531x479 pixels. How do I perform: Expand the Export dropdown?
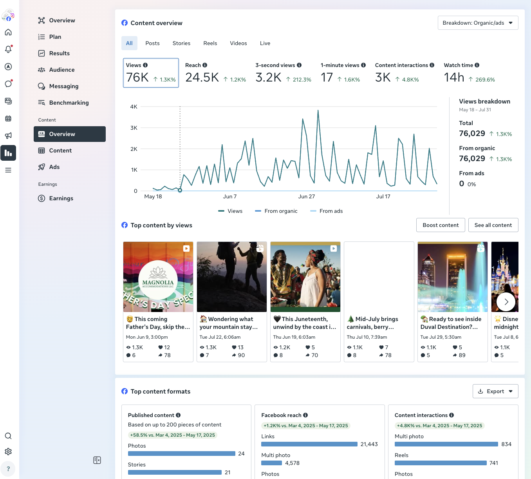[x=495, y=391]
